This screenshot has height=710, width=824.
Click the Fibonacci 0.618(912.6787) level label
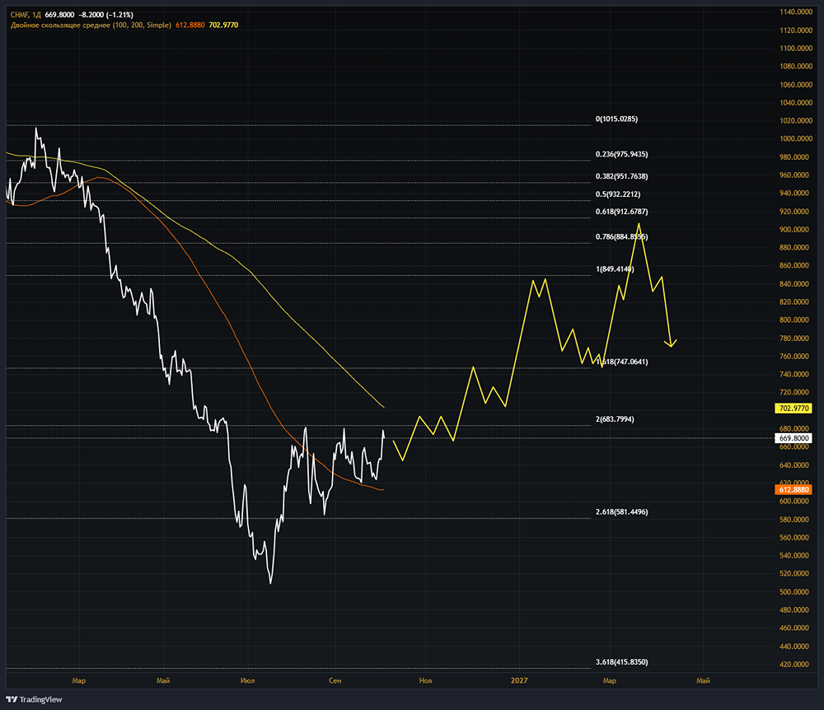(x=621, y=212)
